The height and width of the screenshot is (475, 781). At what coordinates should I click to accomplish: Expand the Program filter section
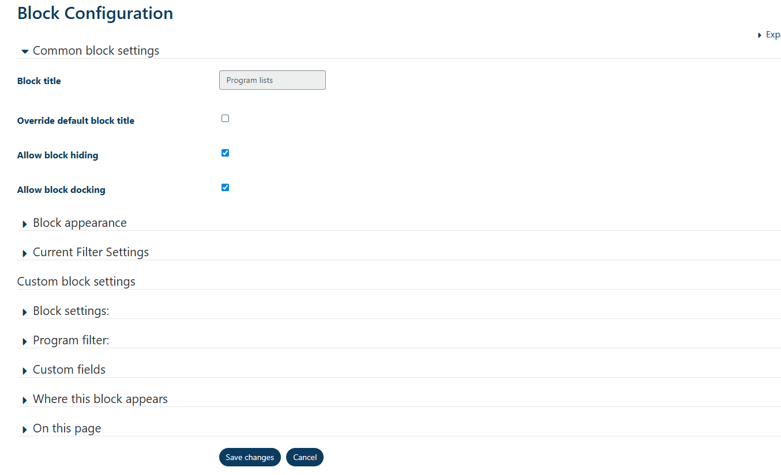pos(71,340)
